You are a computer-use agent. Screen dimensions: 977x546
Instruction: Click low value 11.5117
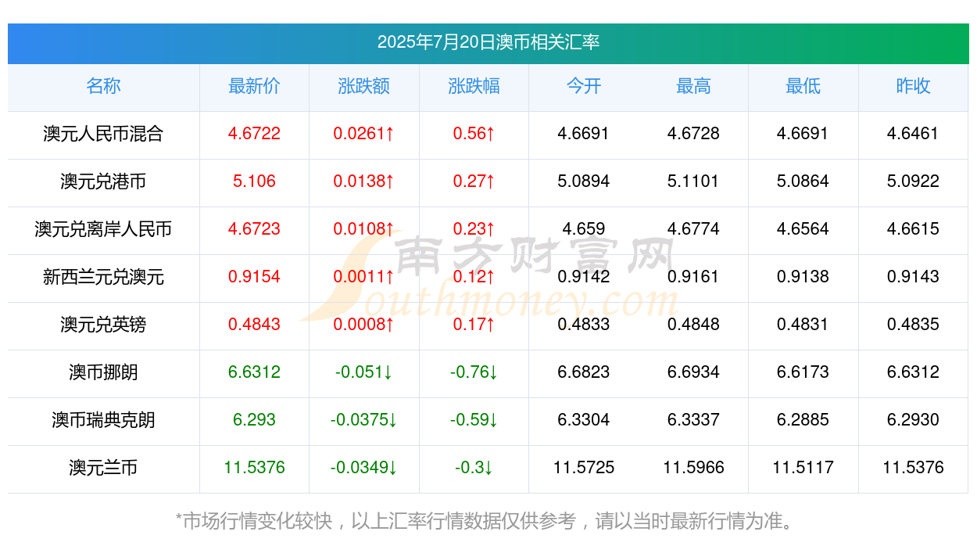pos(803,468)
